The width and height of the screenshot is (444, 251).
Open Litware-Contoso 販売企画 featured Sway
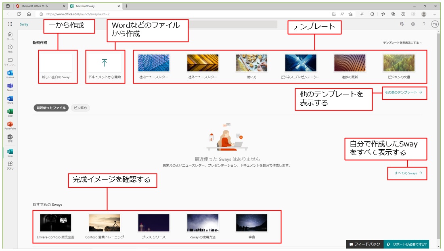(56, 226)
